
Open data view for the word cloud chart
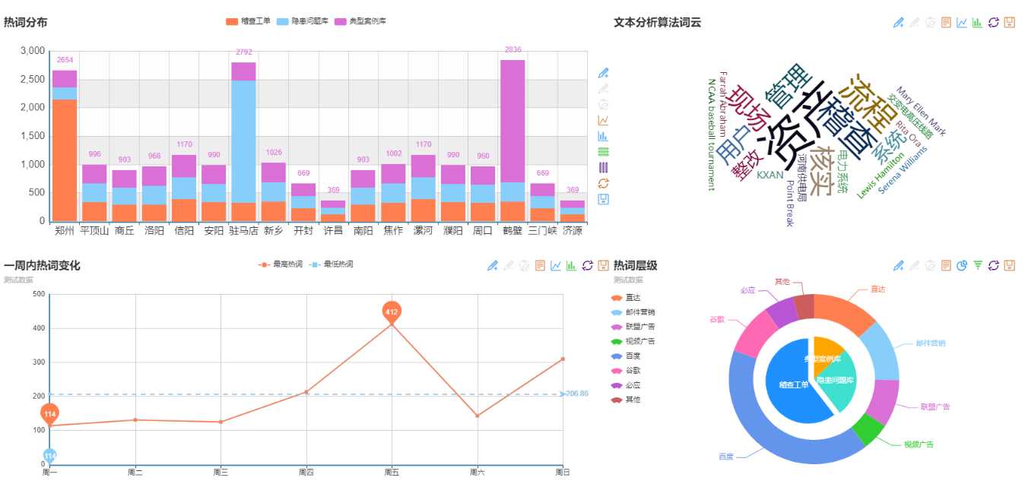[x=946, y=22]
